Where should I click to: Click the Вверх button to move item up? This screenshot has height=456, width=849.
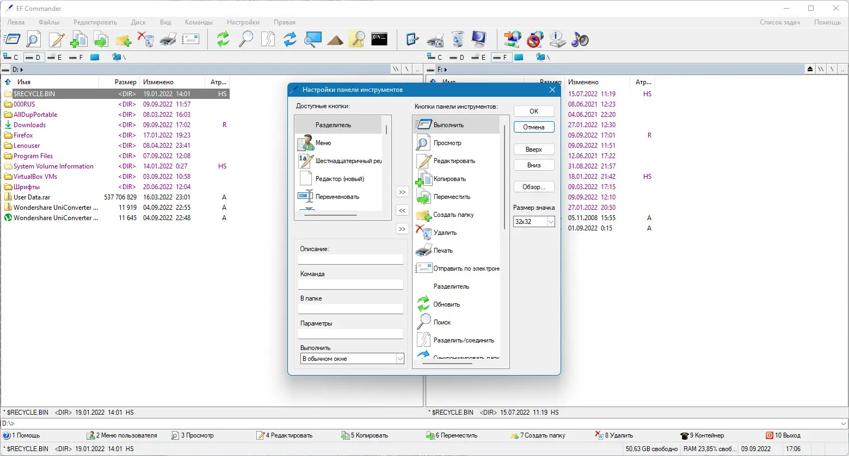(x=534, y=149)
